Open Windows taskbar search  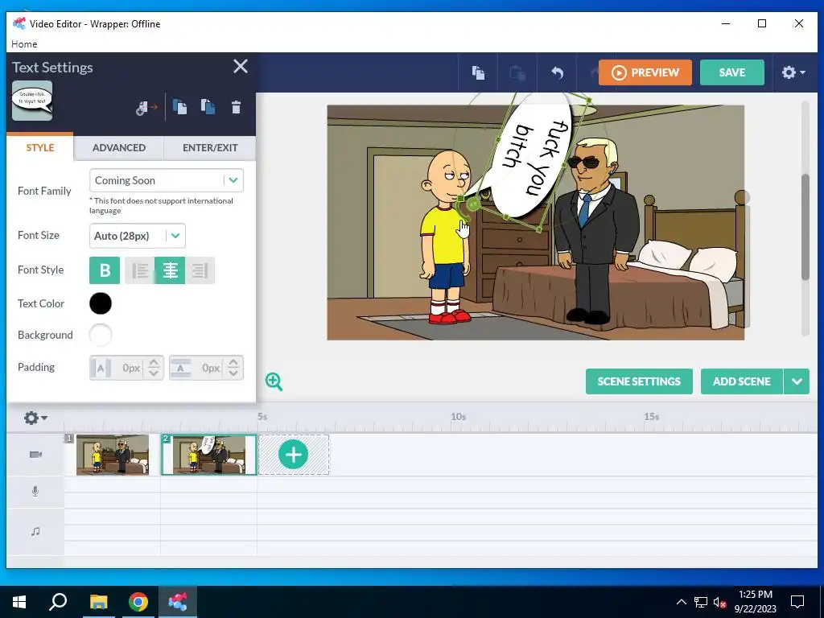coord(58,602)
